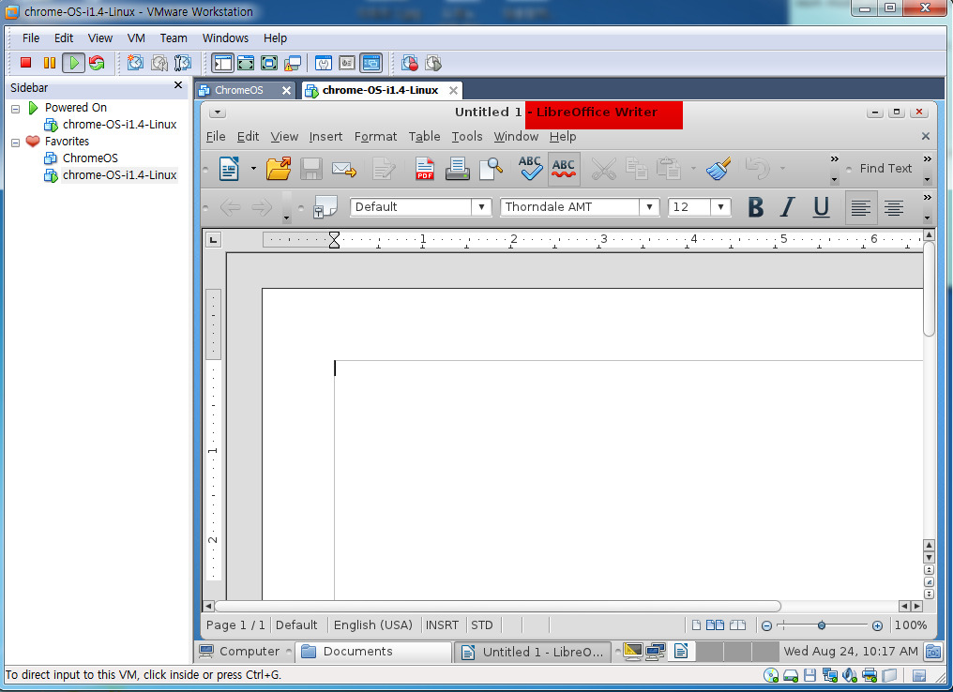The width and height of the screenshot is (953, 692).
Task: Select ChromeOS under Favorites in sidebar
Action: 90,158
